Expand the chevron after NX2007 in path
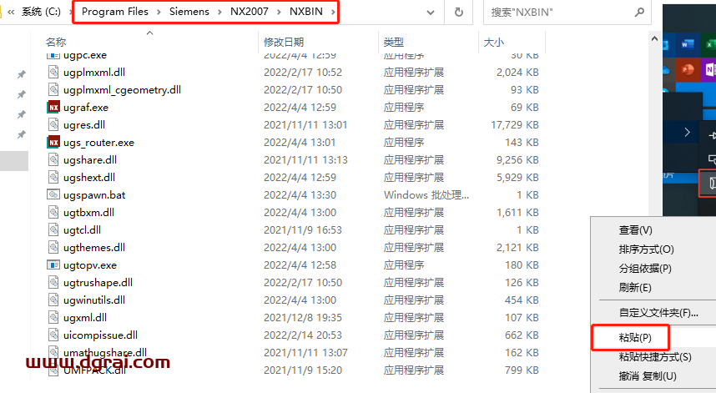 (x=279, y=13)
